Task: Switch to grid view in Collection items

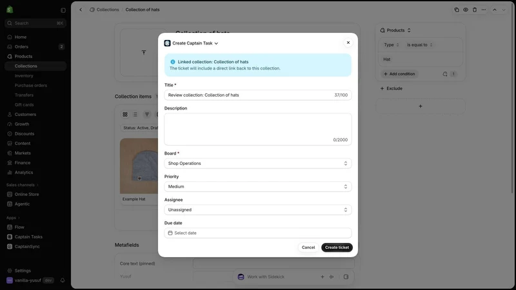Action: (125, 115)
